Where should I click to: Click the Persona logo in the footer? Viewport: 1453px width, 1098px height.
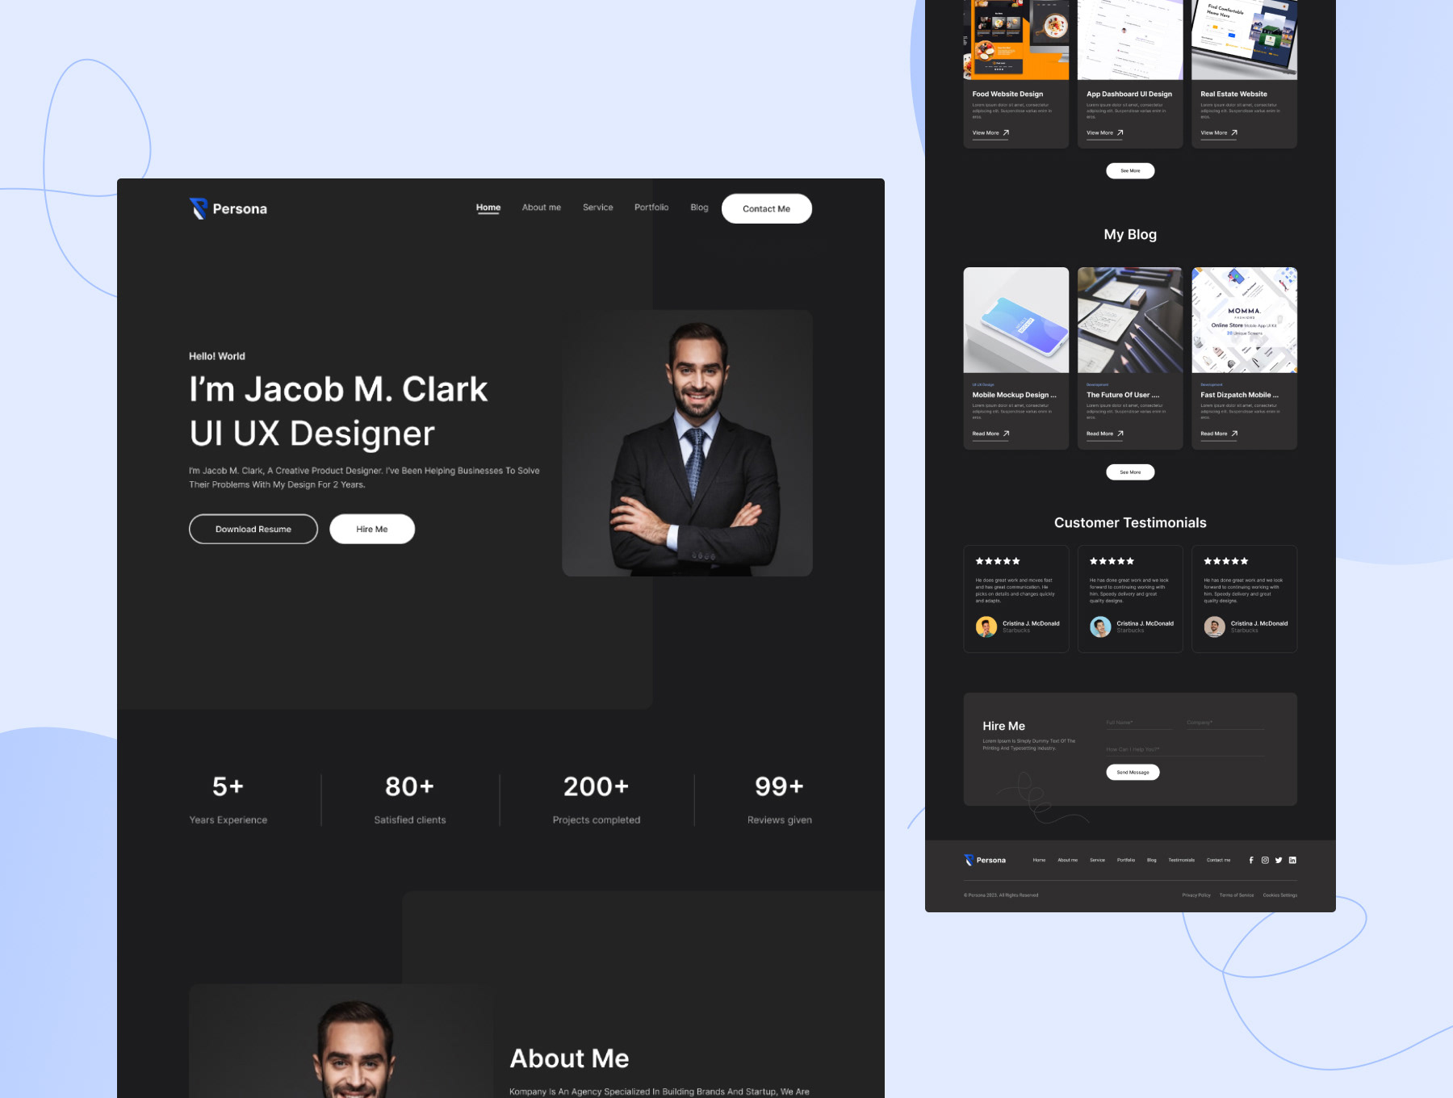coord(985,860)
